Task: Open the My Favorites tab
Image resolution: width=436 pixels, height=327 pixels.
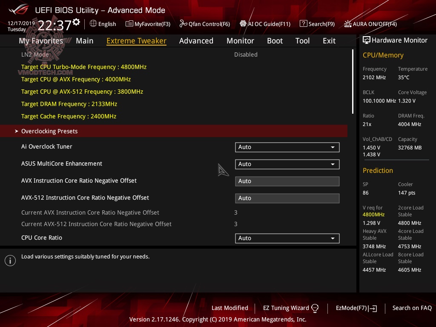Action: [41, 40]
